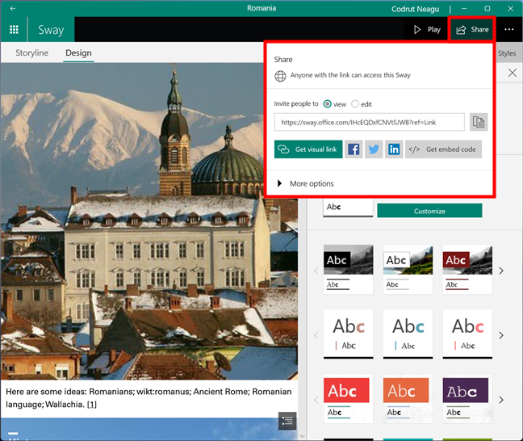Viewport: 523px width, 441px height.
Task: Switch to the Storyline tab
Action: coord(32,53)
